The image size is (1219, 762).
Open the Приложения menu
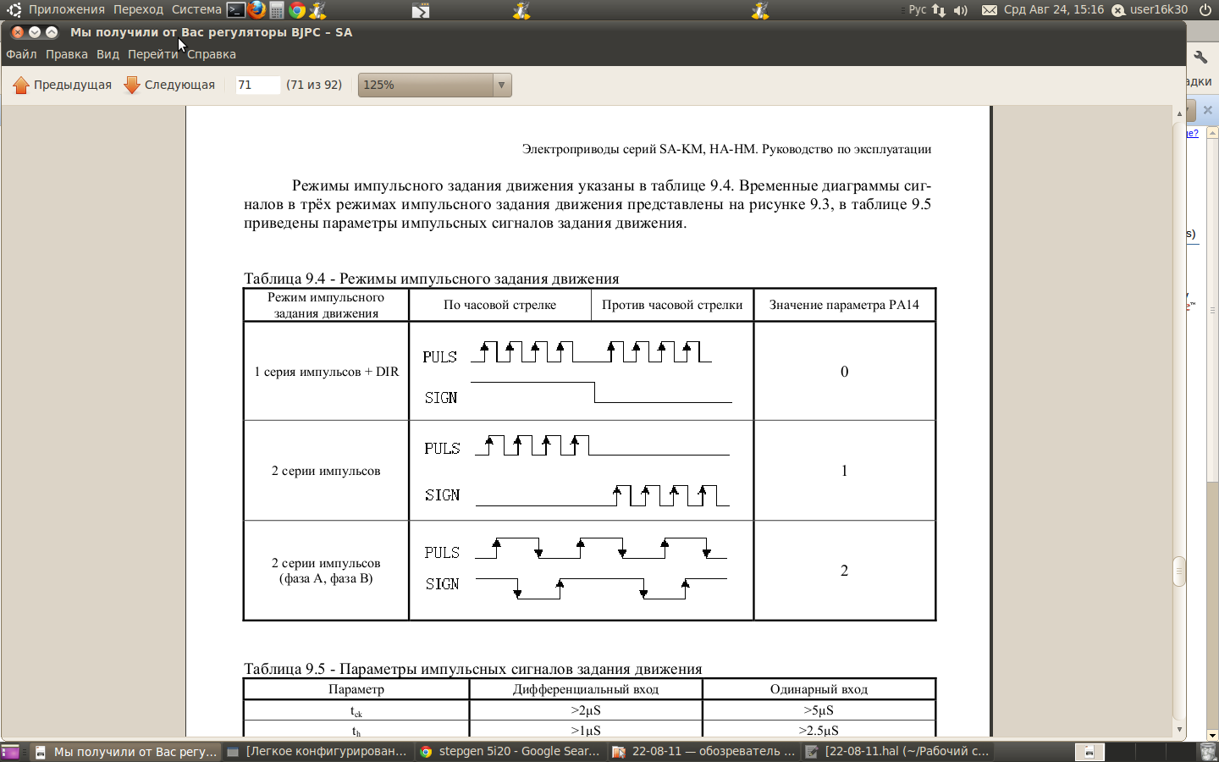pyautogui.click(x=67, y=10)
